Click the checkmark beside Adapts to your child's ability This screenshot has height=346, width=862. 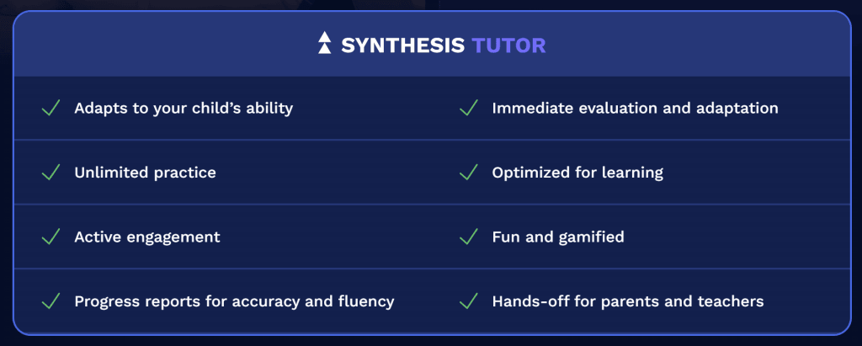click(x=51, y=109)
